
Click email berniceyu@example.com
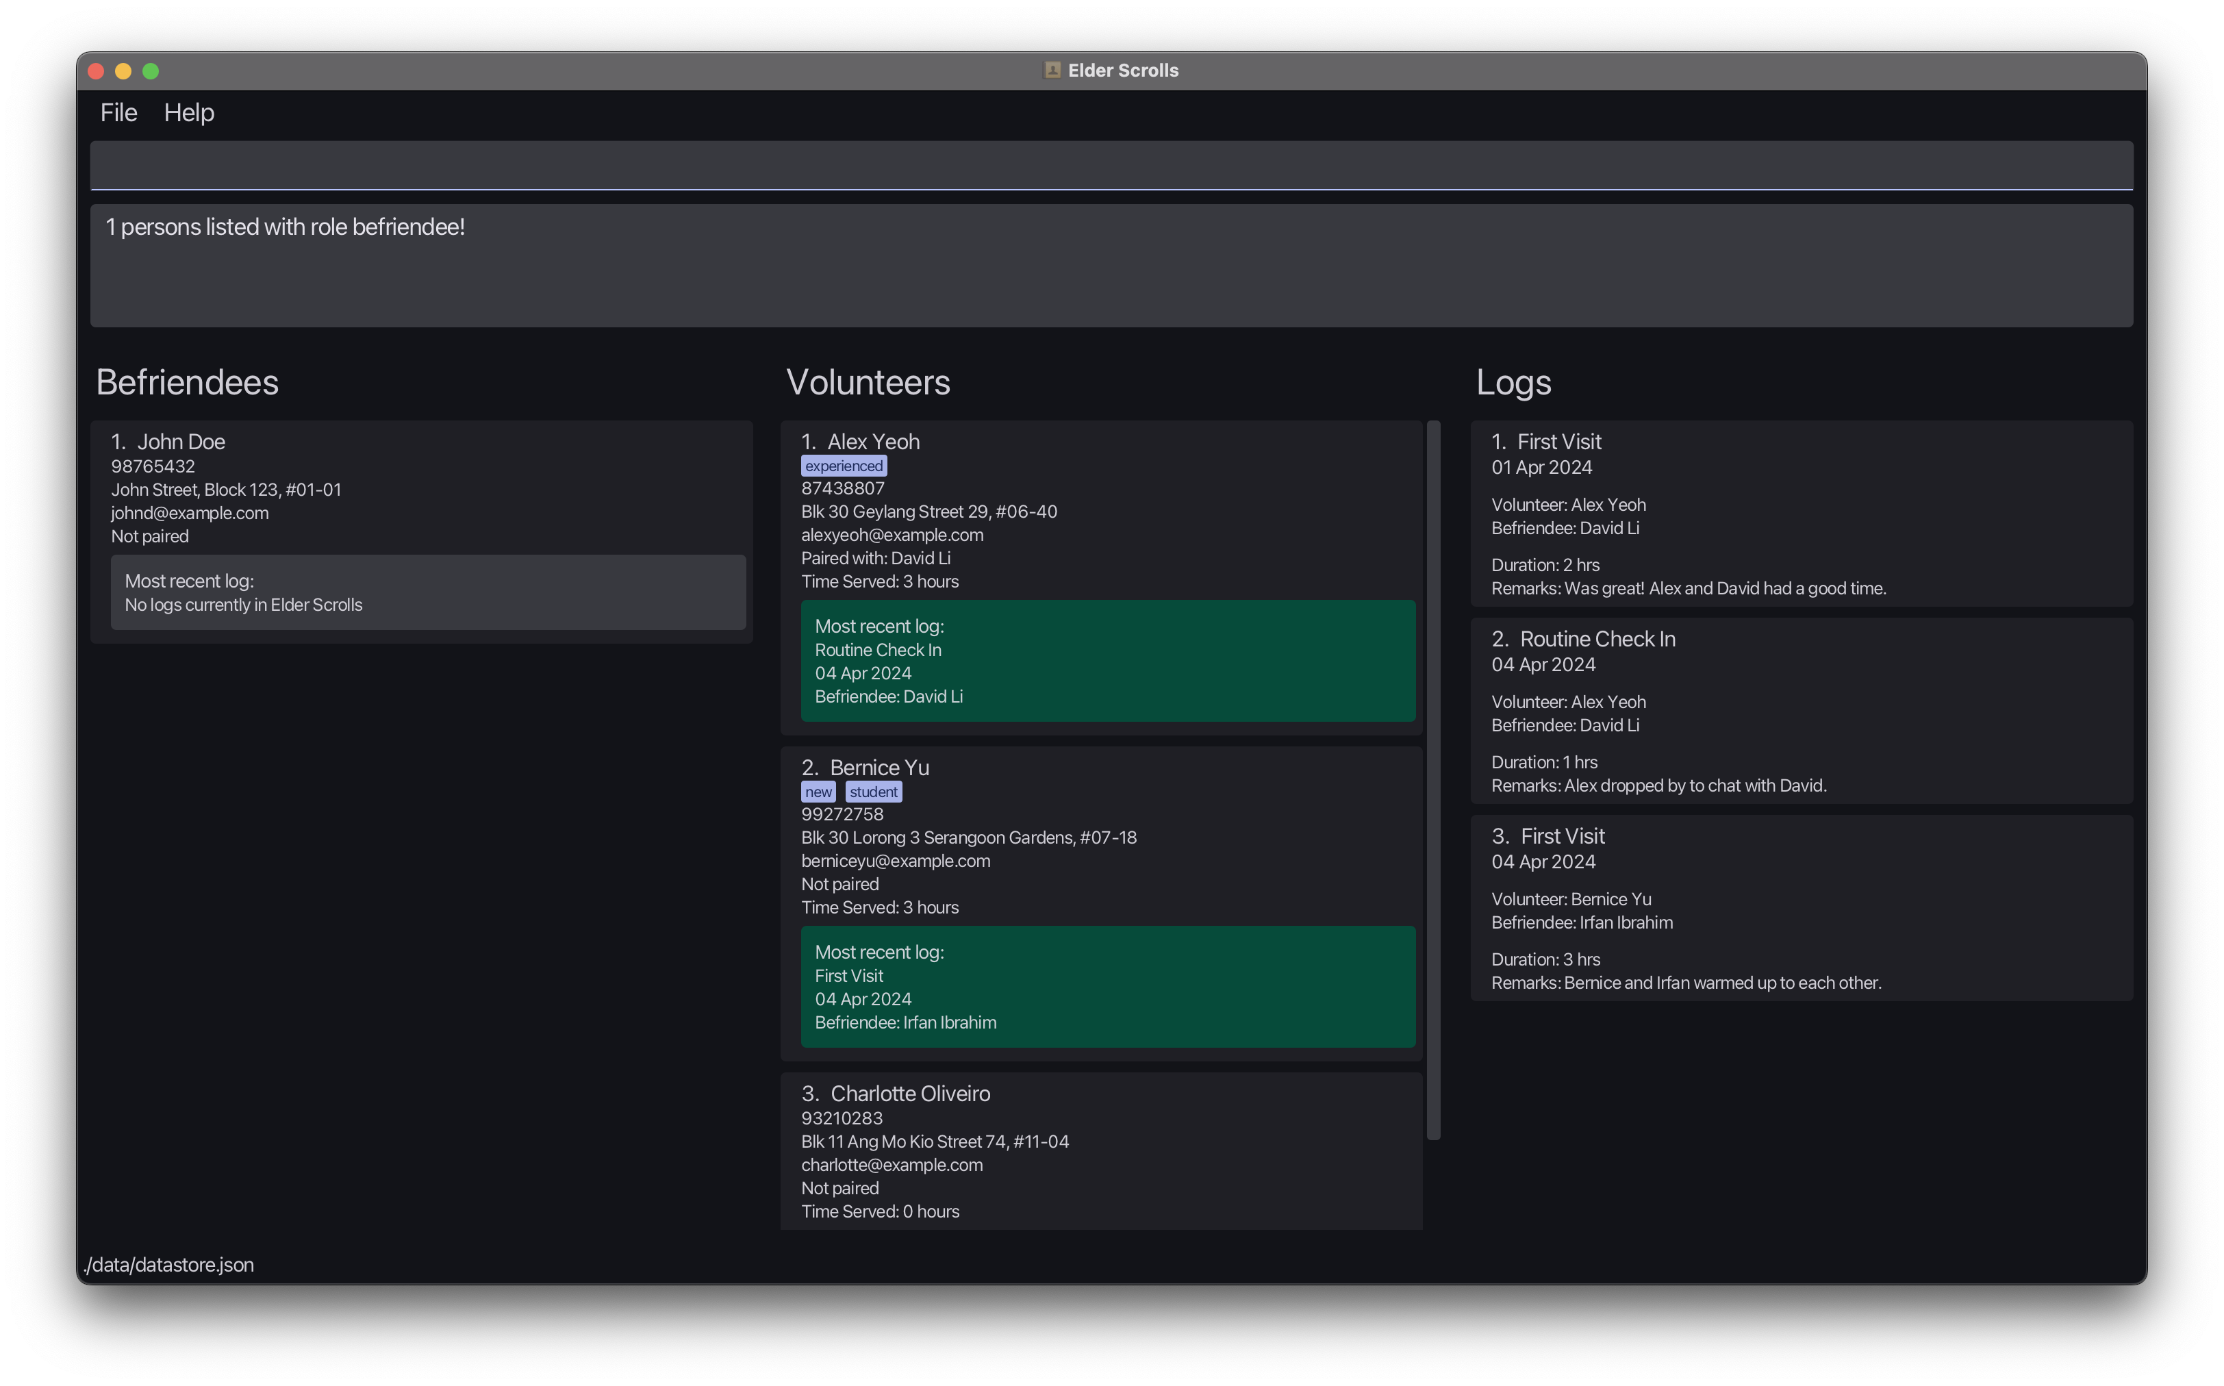click(x=895, y=860)
